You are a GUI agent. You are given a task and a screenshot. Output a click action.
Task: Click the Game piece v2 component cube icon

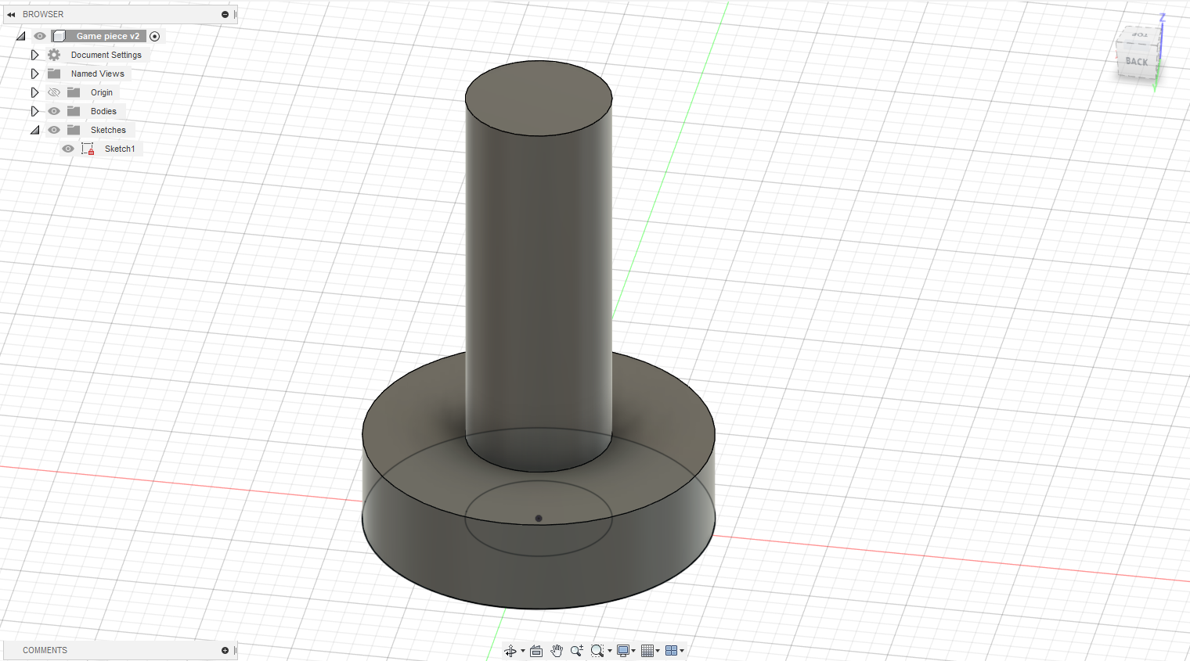point(59,36)
